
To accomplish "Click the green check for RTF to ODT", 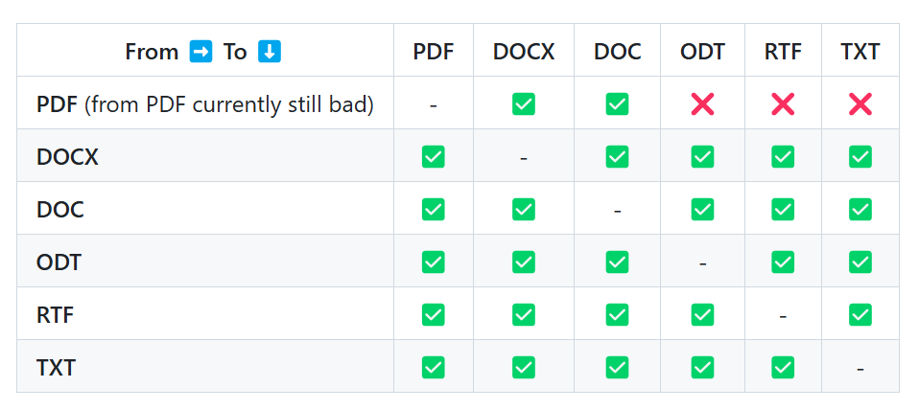I will tap(702, 314).
